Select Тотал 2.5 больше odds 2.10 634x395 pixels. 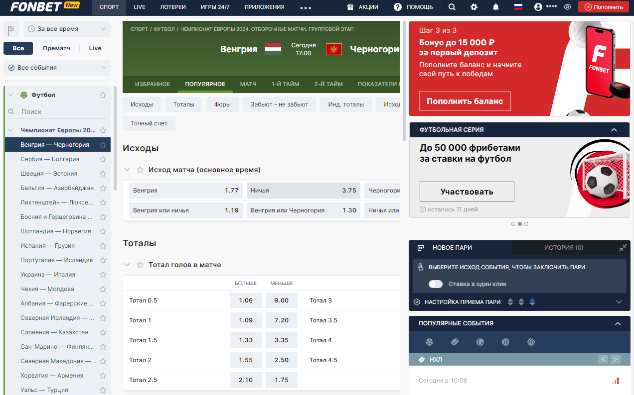pyautogui.click(x=246, y=380)
